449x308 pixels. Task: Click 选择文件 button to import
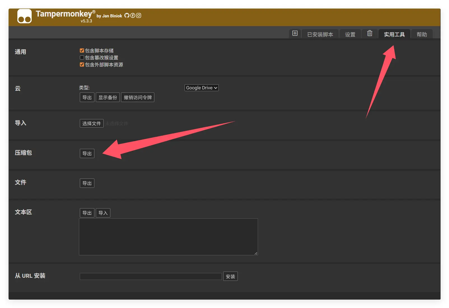[92, 123]
